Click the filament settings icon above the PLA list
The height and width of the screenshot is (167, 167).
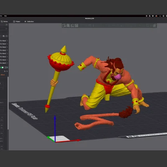(7, 36)
